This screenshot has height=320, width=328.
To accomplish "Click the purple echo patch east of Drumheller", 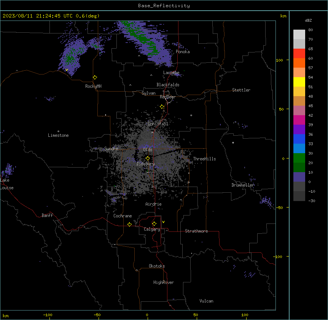I will click(266, 201).
